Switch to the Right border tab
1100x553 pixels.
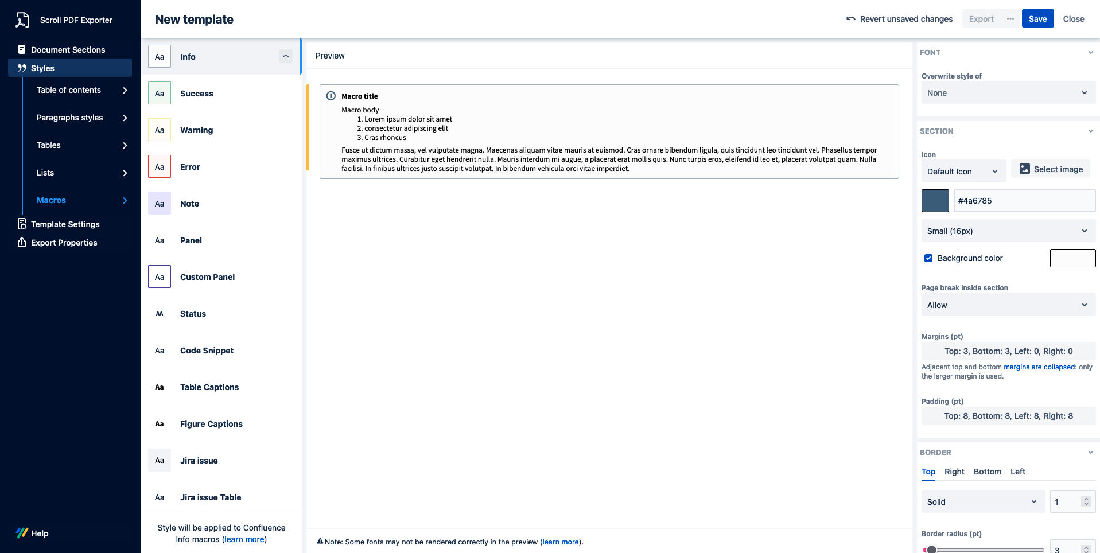click(x=954, y=472)
